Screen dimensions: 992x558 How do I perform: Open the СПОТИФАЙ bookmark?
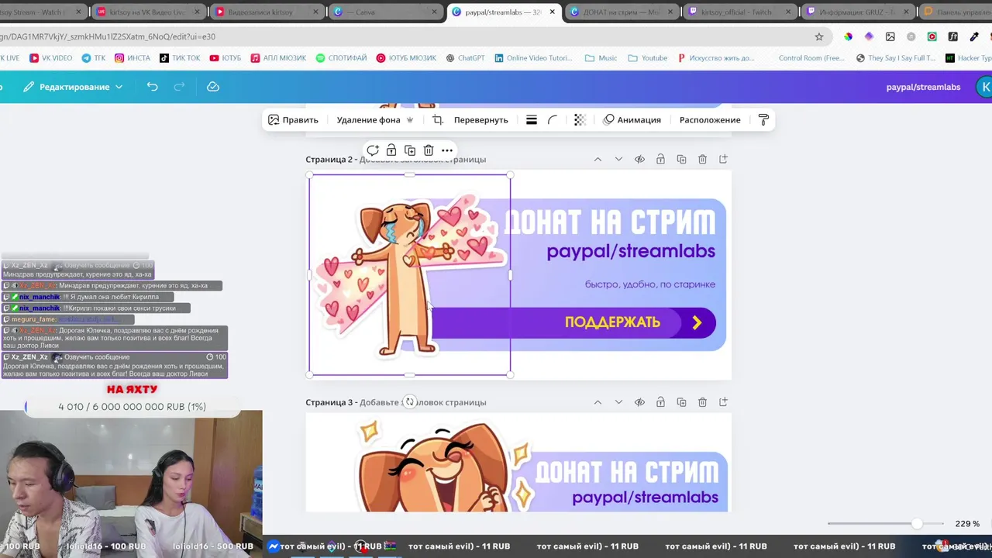click(x=341, y=58)
